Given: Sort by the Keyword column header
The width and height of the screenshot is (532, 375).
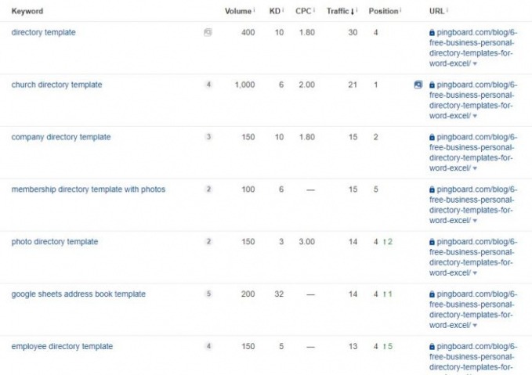Looking at the screenshot, I should point(27,11).
